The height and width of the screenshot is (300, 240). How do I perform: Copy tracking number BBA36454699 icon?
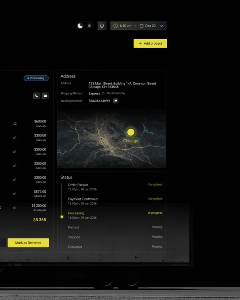click(116, 101)
